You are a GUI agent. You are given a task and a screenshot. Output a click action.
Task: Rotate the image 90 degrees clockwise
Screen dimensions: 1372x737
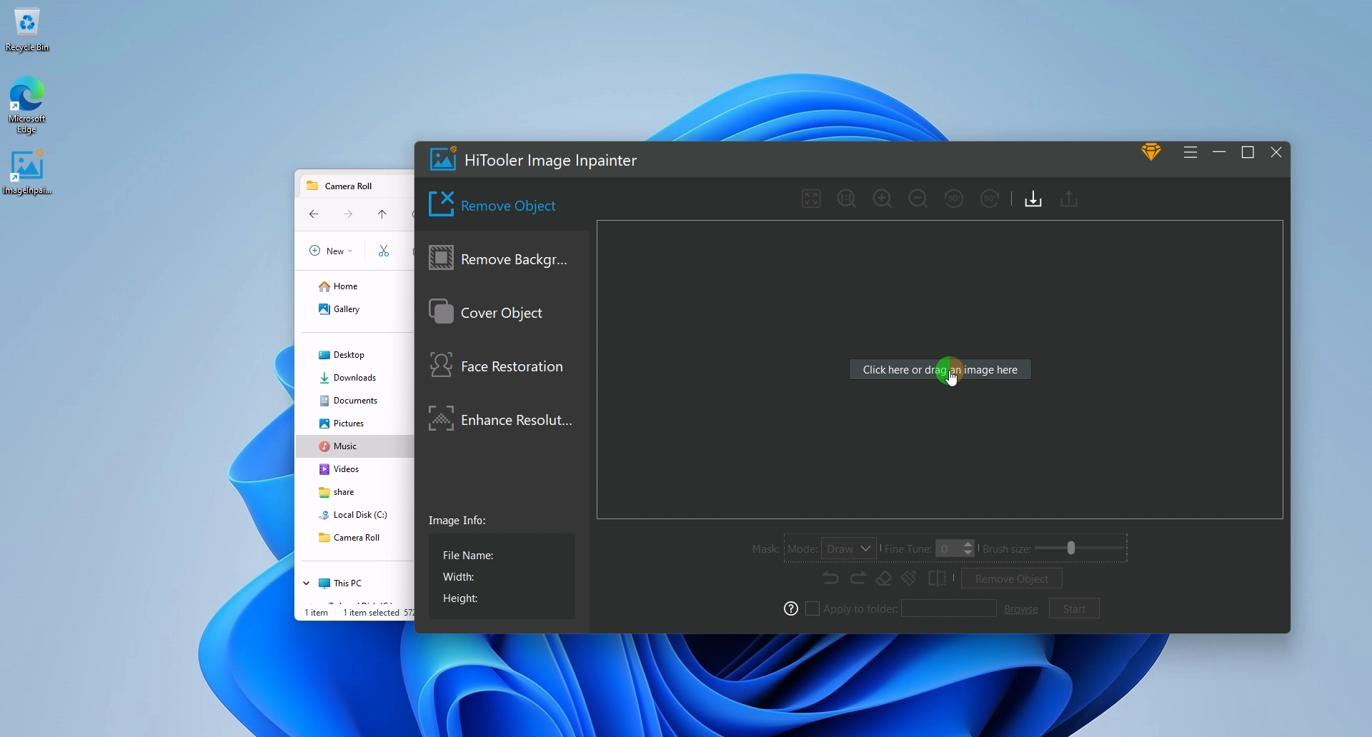(990, 199)
